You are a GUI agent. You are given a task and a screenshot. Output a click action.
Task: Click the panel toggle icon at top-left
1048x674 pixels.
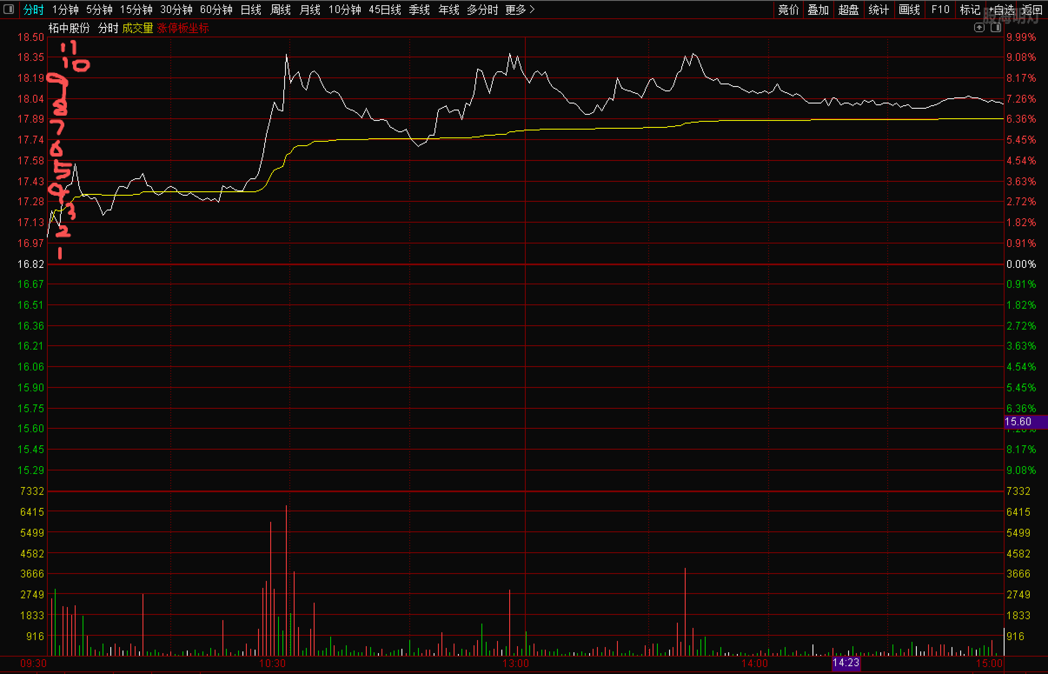coord(9,9)
